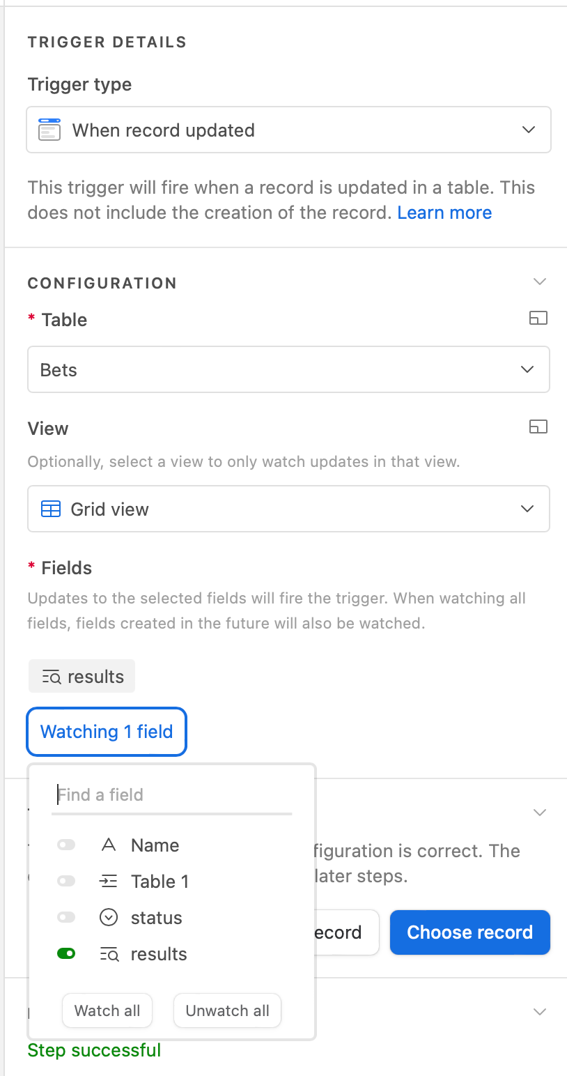Click the Table 1 linked record icon
Screen dimensions: 567x1076
coord(109,882)
